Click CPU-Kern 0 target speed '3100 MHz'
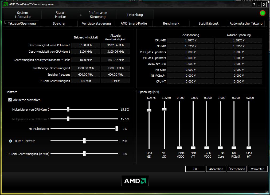Image resolution: width=270 pixels, height=195 pixels. point(86,45)
